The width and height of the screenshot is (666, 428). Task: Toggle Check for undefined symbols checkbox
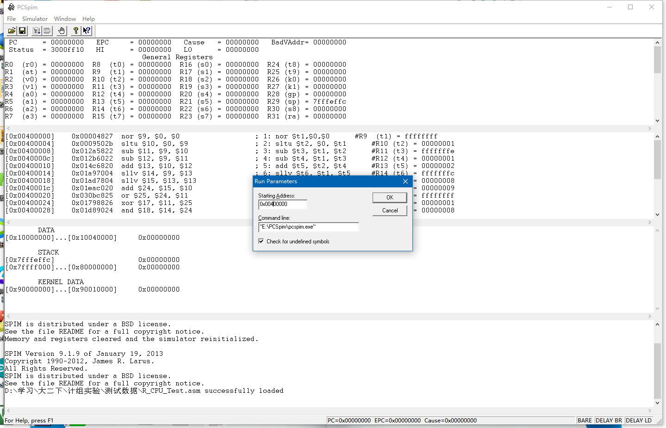point(261,241)
